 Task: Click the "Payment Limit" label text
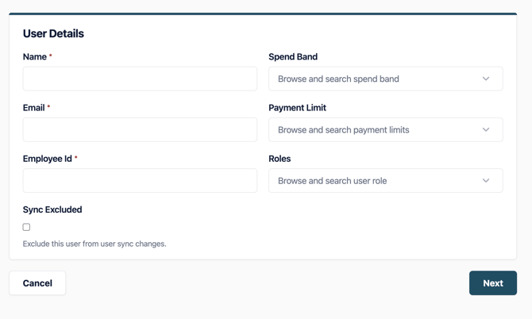(x=297, y=108)
